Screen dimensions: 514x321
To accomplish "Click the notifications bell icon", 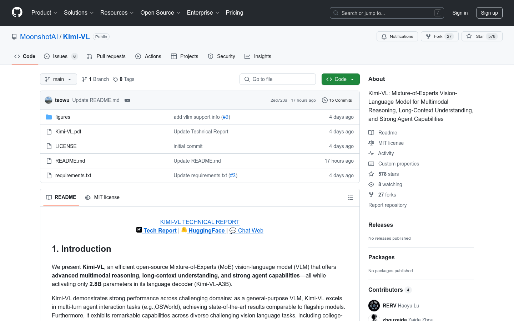I will (384, 36).
